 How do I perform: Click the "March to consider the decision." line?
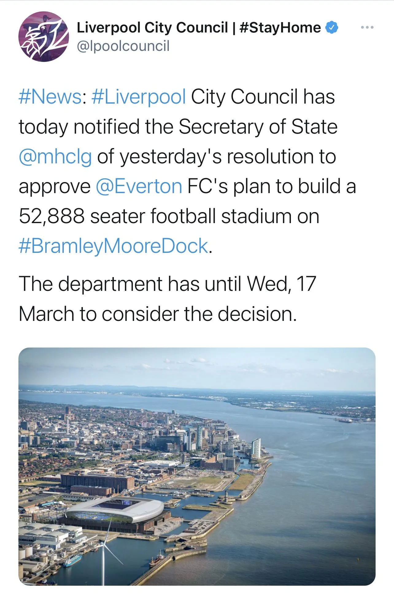pyautogui.click(x=158, y=314)
